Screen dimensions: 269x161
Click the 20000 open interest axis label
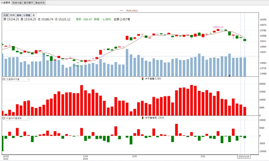click(262, 84)
